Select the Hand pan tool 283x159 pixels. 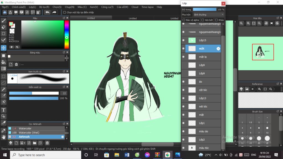click(x=3, y=137)
